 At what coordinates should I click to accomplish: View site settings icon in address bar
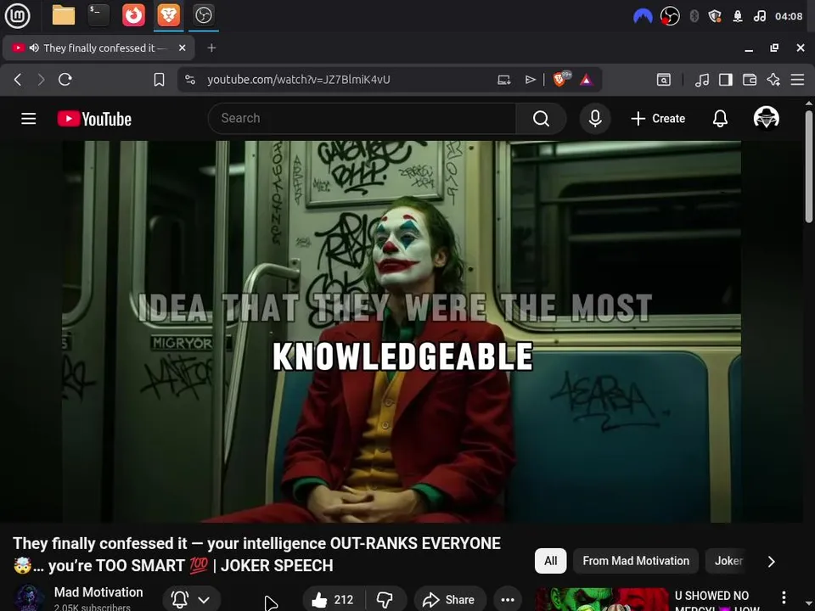[x=190, y=80]
